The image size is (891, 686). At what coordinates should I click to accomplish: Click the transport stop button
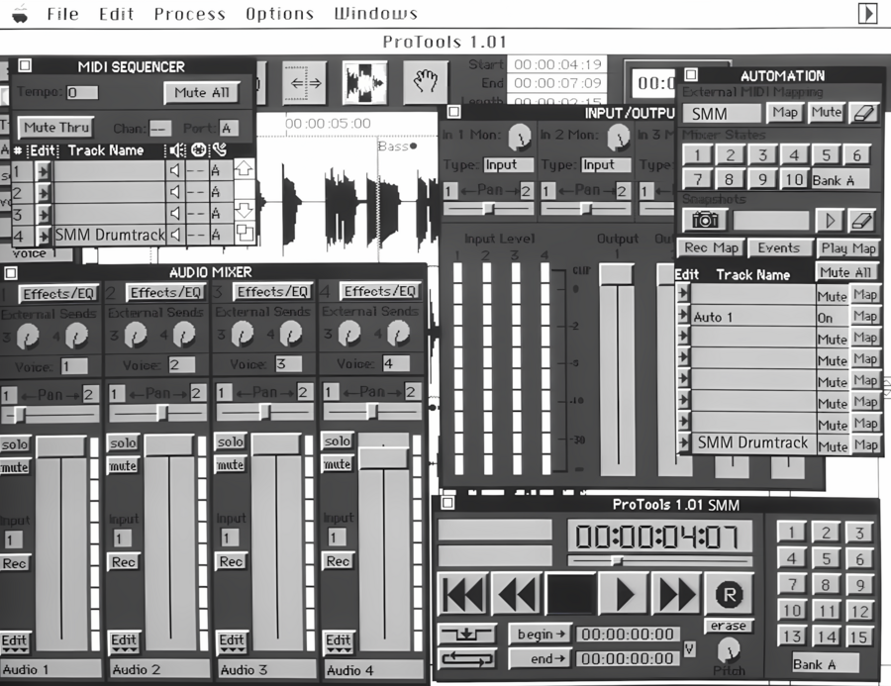point(570,594)
